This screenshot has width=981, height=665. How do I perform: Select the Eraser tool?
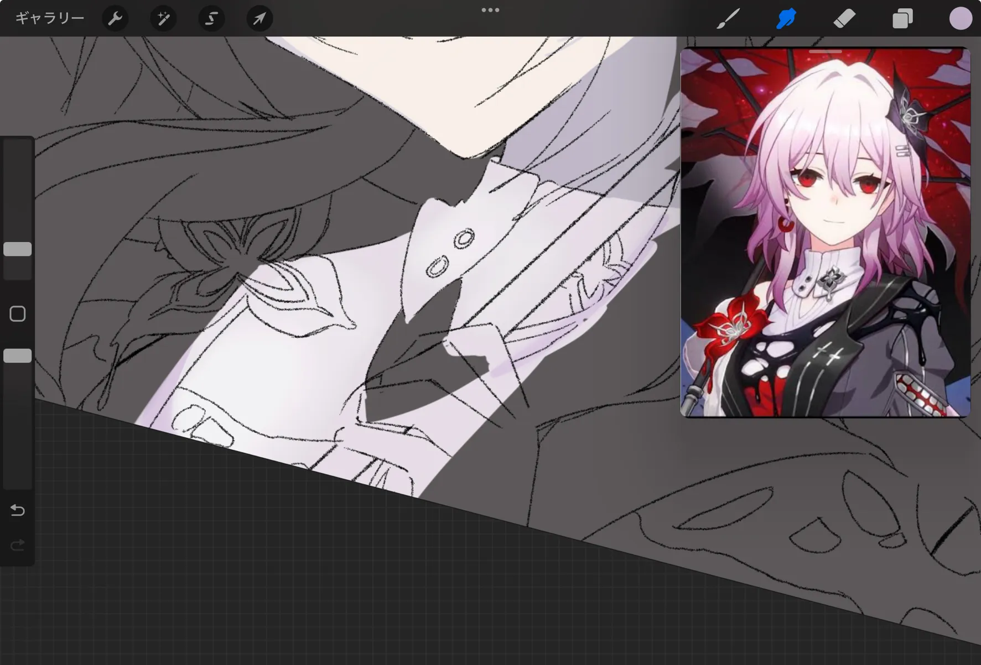(844, 19)
